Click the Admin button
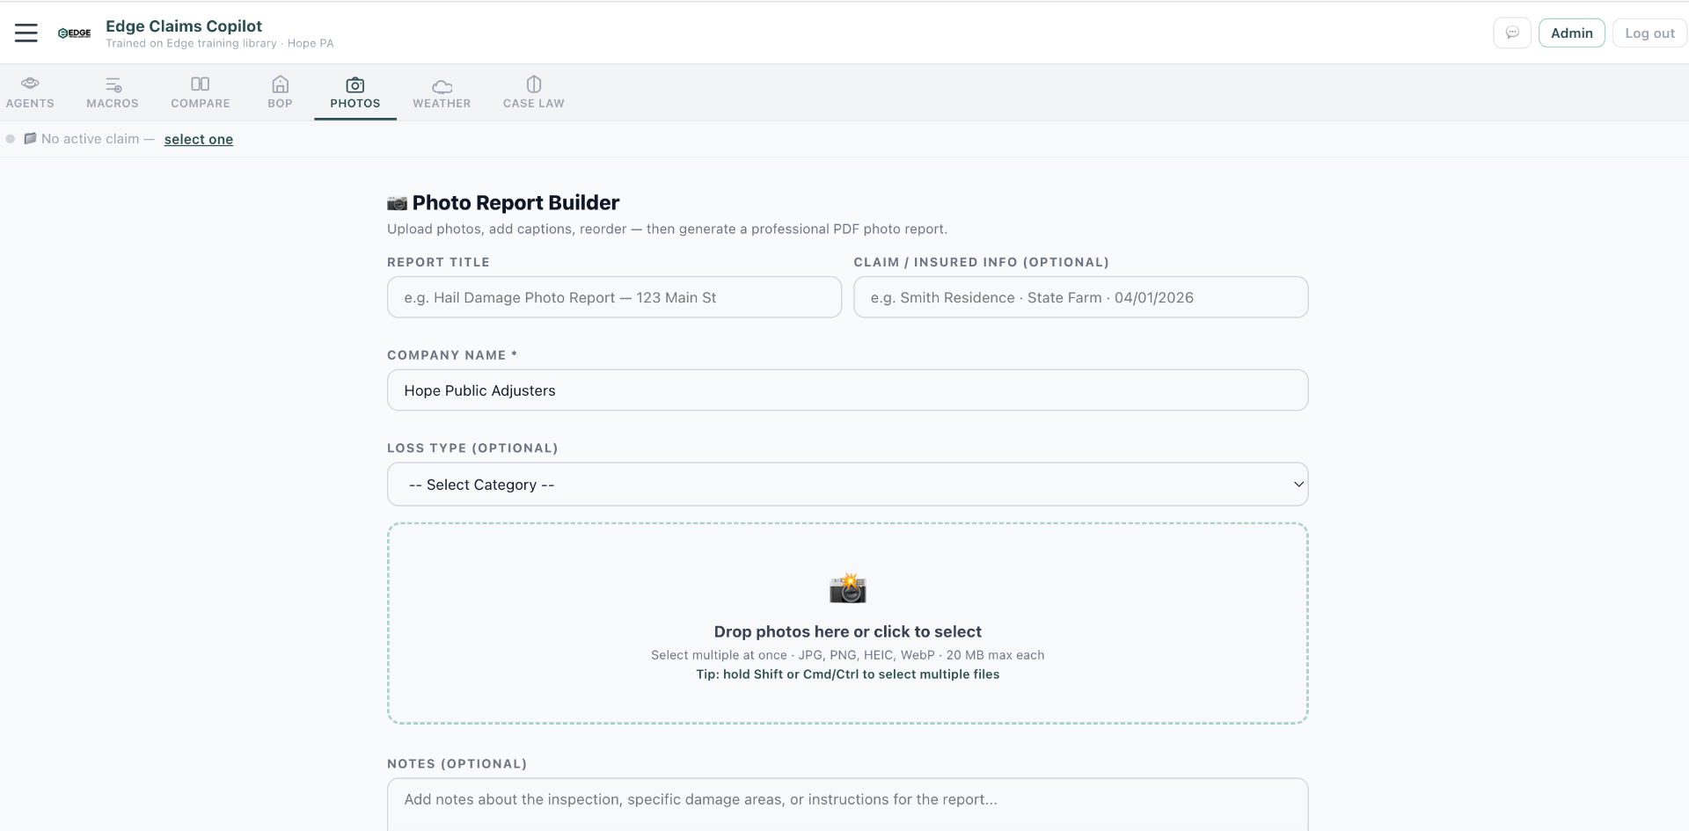The height and width of the screenshot is (831, 1689). 1571,32
